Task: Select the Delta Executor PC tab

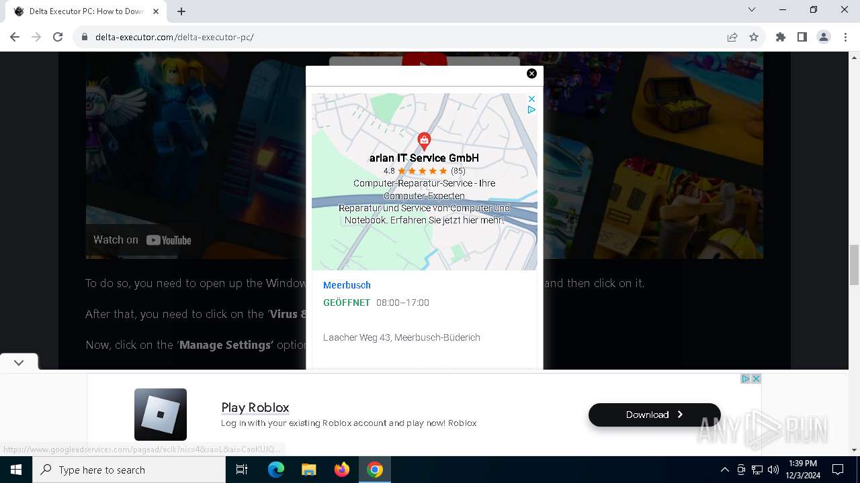Action: click(x=86, y=11)
